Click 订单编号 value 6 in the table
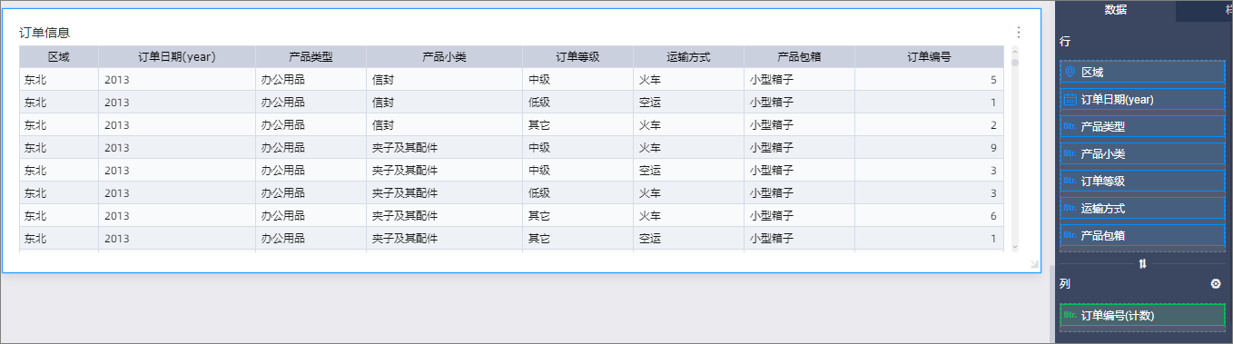 click(993, 216)
